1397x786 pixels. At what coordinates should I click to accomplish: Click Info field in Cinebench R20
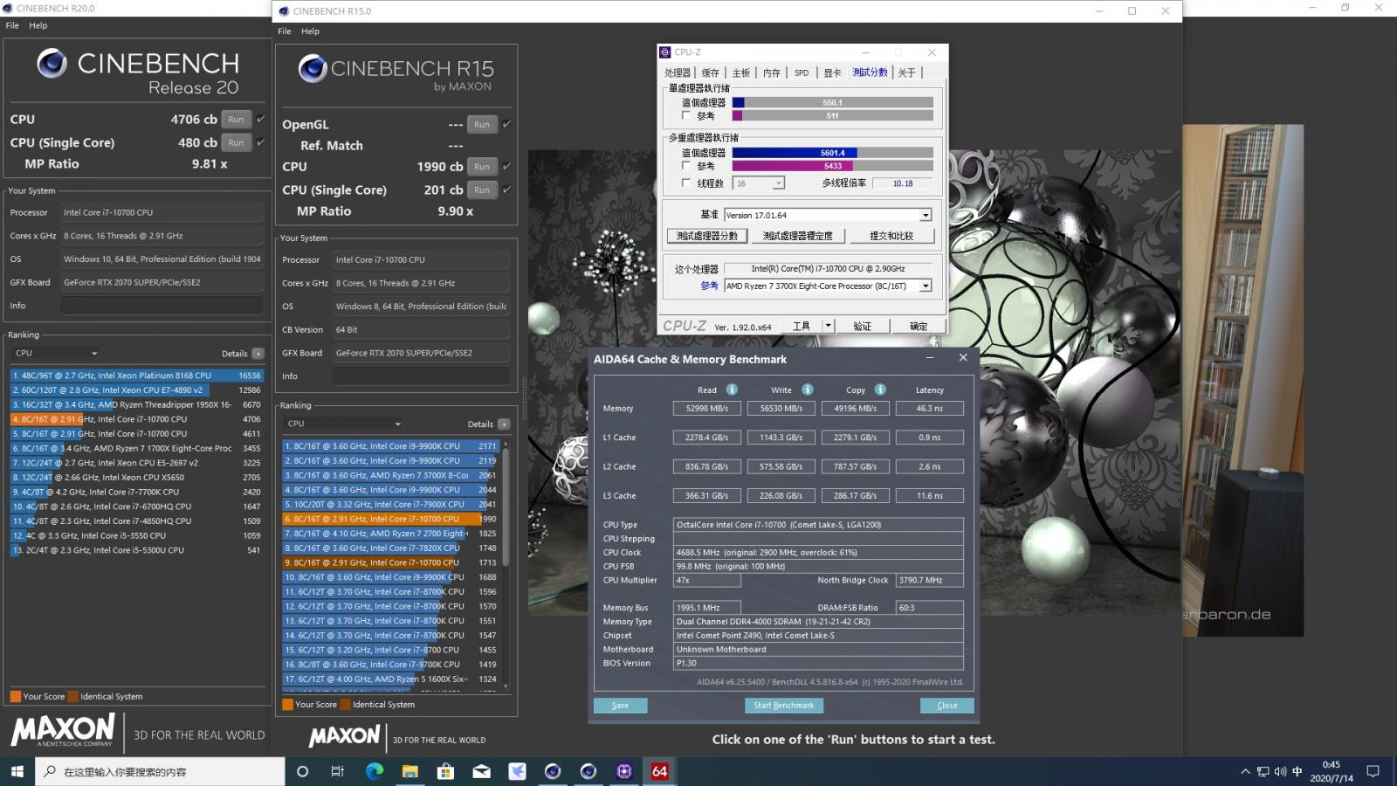point(162,306)
